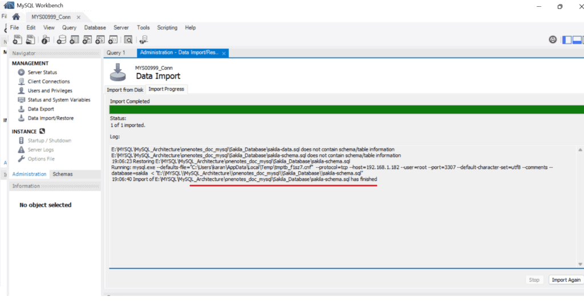584x305 pixels.
Task: Click the 'has finished' log line
Action: [x=244, y=179]
